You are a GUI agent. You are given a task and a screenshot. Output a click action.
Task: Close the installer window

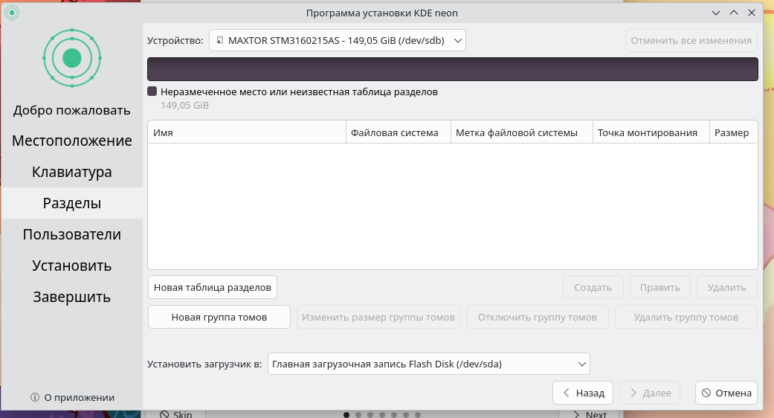(x=752, y=13)
